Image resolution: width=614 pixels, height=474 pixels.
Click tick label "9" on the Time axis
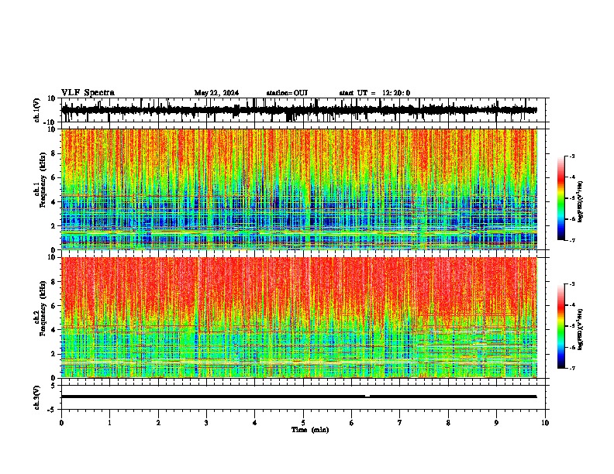tap(496, 423)
